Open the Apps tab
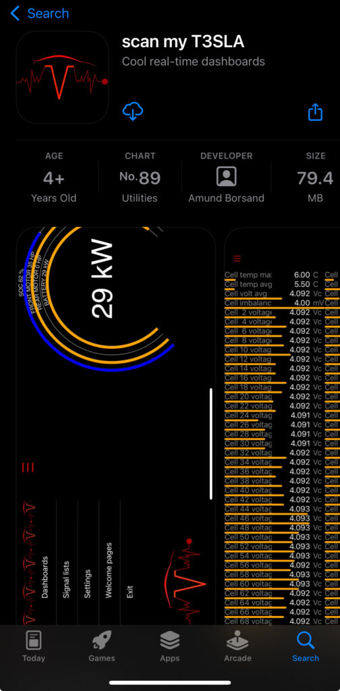The image size is (340, 691). tap(169, 646)
